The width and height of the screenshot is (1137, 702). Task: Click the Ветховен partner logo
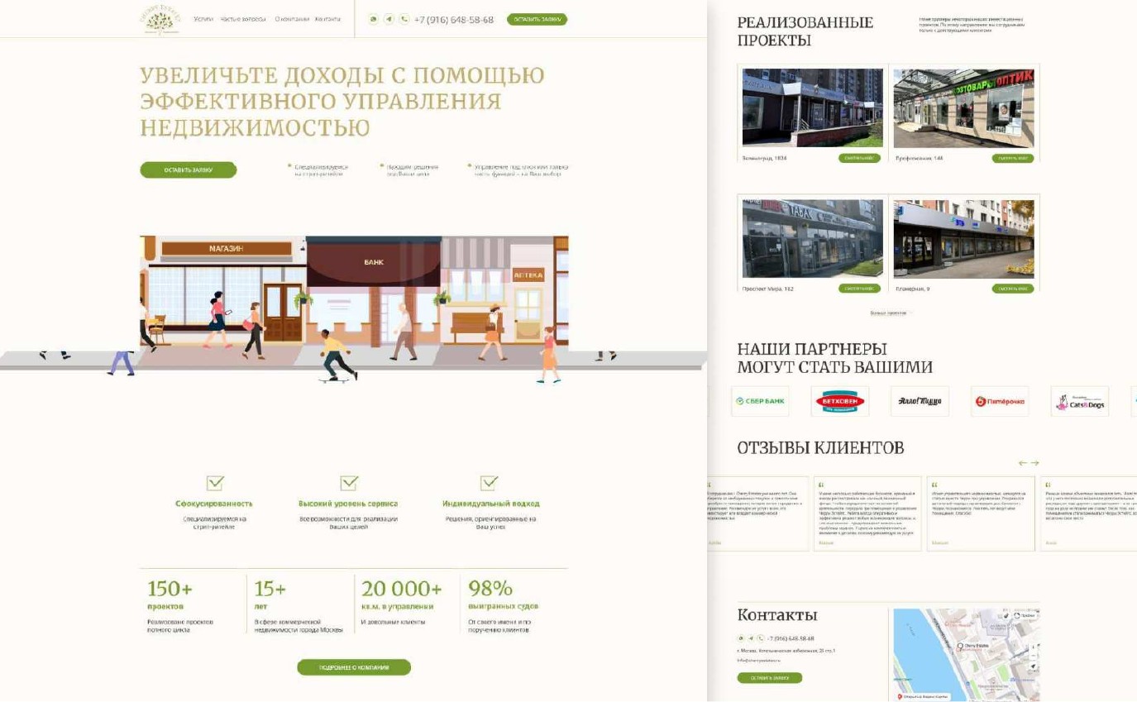840,401
